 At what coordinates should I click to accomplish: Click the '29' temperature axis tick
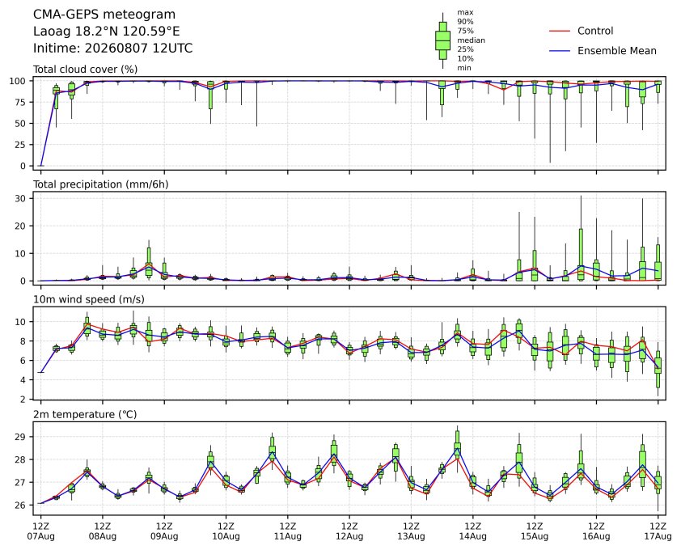(21, 437)
